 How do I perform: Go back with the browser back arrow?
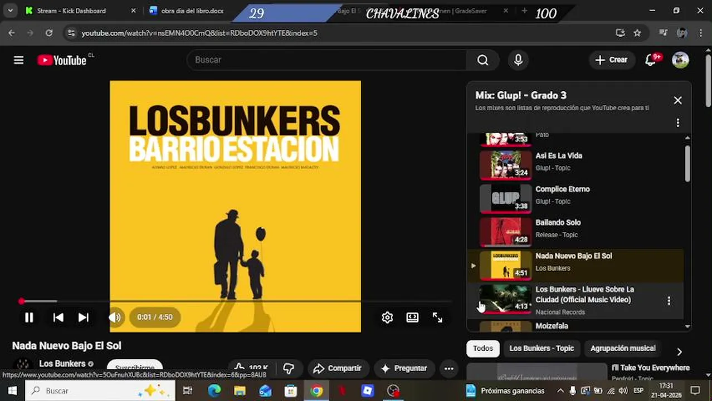(12, 33)
